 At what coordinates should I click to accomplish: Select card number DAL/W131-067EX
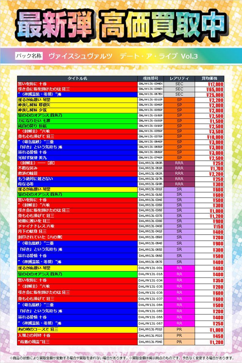click(x=151, y=94)
